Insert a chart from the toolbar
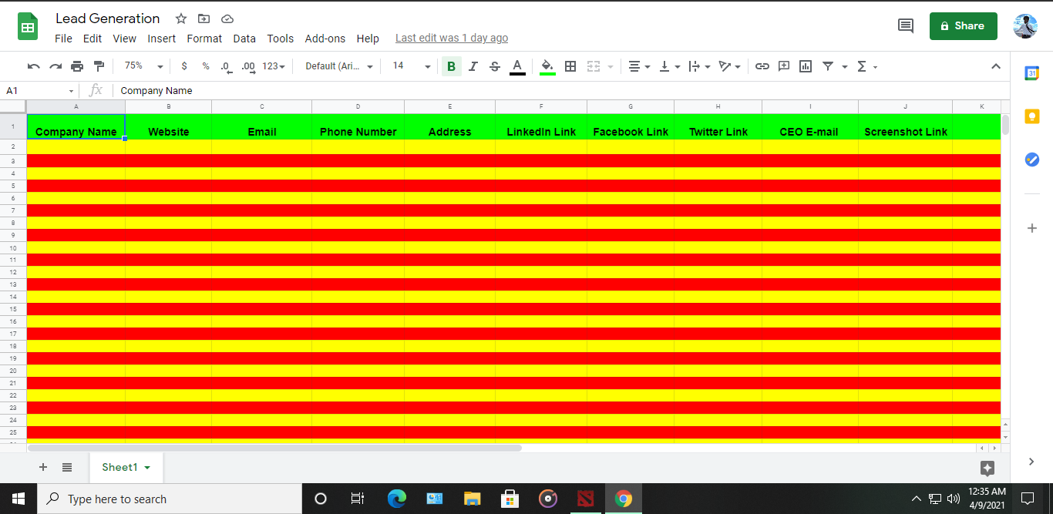 (x=806, y=66)
